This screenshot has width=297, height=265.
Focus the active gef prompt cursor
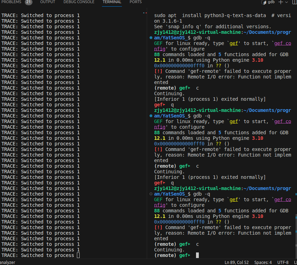tap(197, 255)
